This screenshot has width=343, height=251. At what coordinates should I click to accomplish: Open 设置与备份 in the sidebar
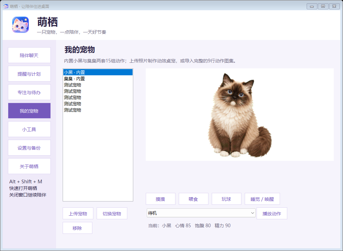(29, 148)
